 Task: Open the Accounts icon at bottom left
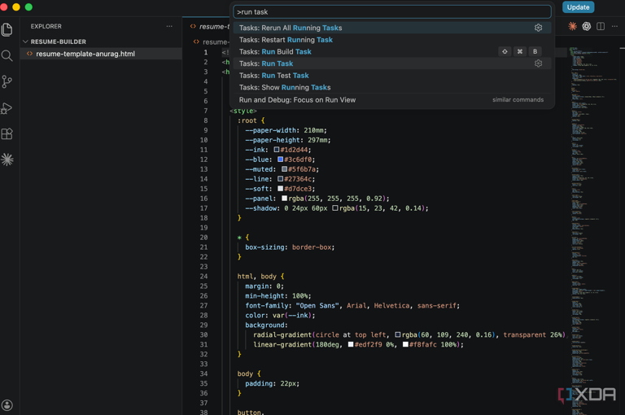pyautogui.click(x=7, y=405)
